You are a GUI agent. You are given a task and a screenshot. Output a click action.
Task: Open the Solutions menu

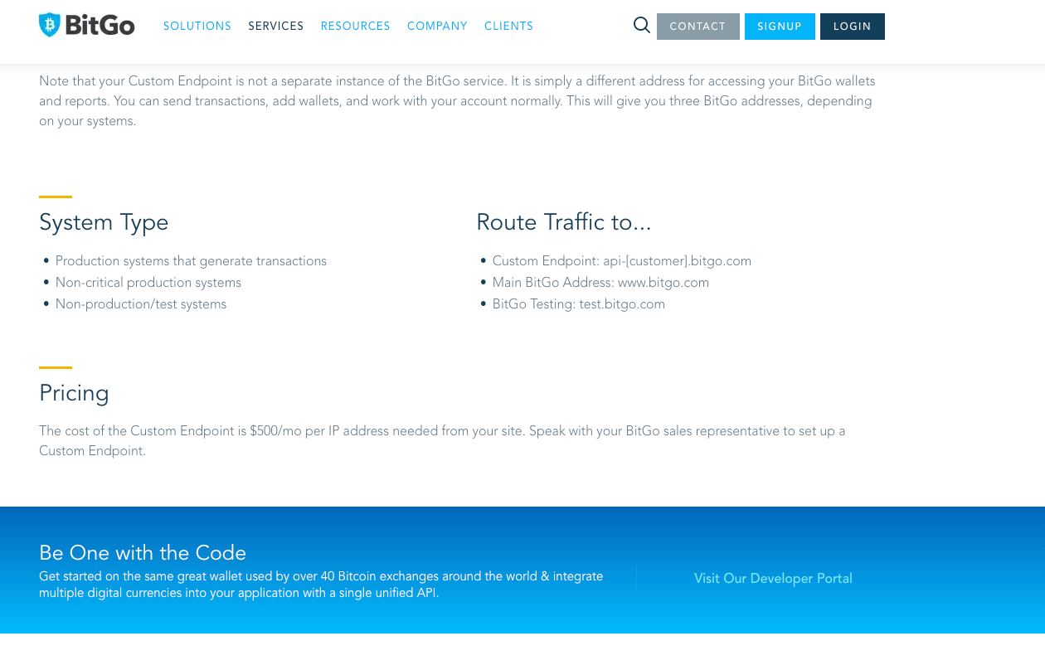click(197, 27)
